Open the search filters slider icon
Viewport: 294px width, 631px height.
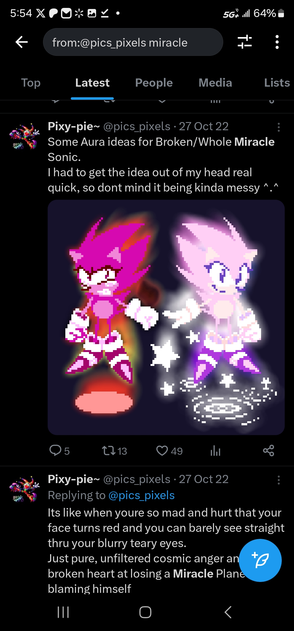(x=244, y=42)
